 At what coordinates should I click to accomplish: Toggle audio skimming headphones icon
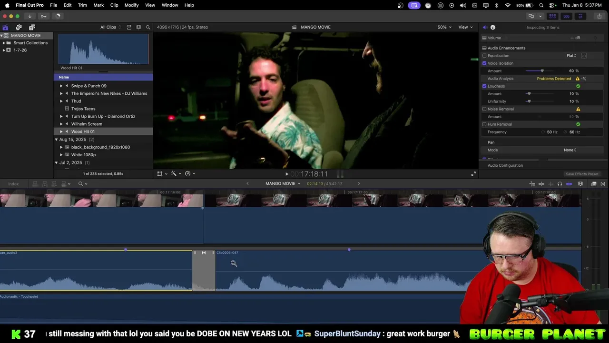tap(560, 184)
